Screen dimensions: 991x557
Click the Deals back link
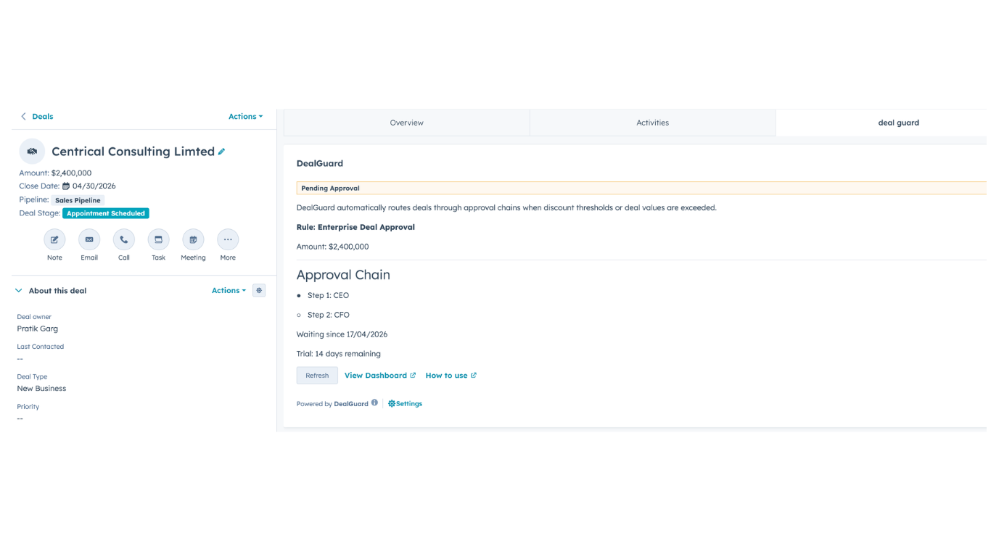tap(42, 116)
